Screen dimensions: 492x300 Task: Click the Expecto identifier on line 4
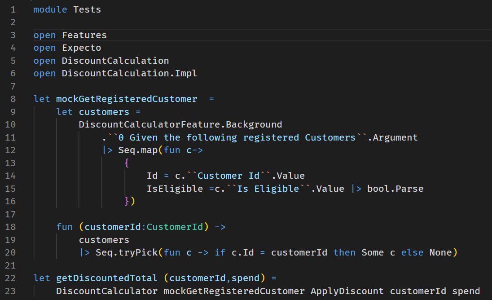pyautogui.click(x=81, y=48)
